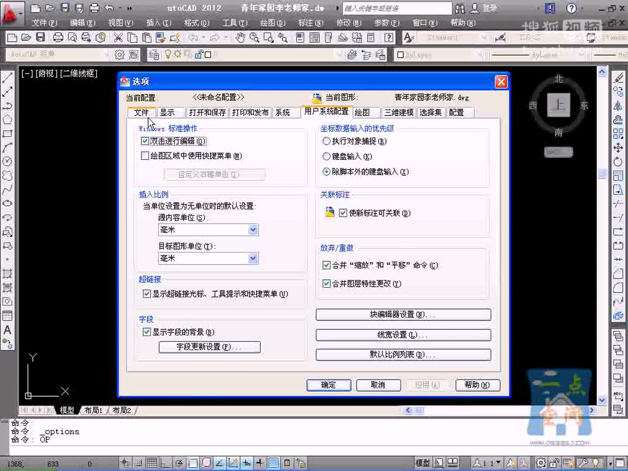The width and height of the screenshot is (628, 471).
Task: Enable 绘图区域中使用快捷菜单 checkbox
Action: [145, 156]
